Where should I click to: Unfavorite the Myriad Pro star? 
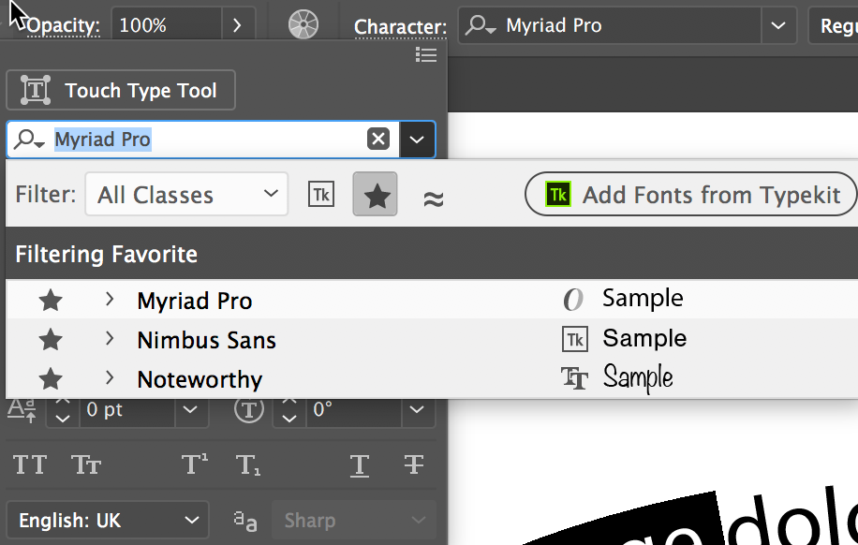point(51,301)
